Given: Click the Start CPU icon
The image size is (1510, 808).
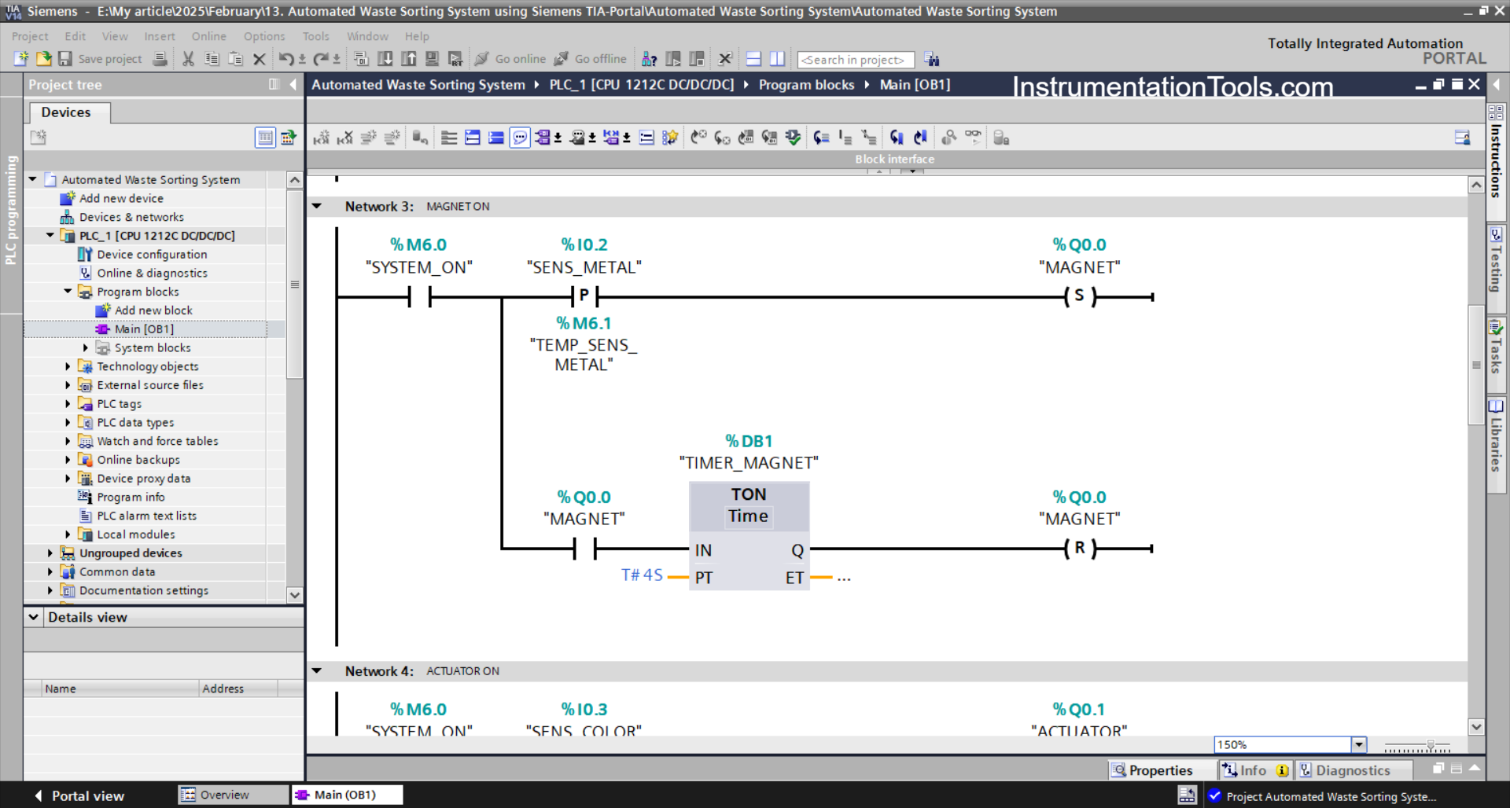Looking at the screenshot, I should pos(673,59).
